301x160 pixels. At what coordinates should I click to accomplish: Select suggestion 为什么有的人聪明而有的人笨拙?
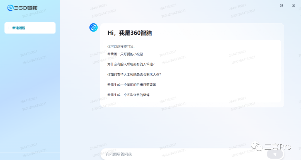click(x=131, y=64)
